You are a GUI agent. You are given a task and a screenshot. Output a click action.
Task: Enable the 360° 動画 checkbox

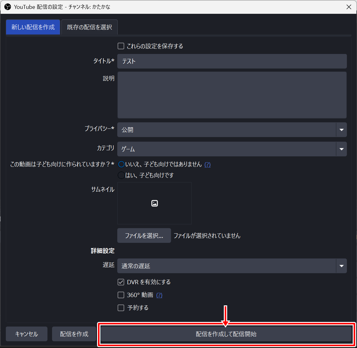[121, 295]
